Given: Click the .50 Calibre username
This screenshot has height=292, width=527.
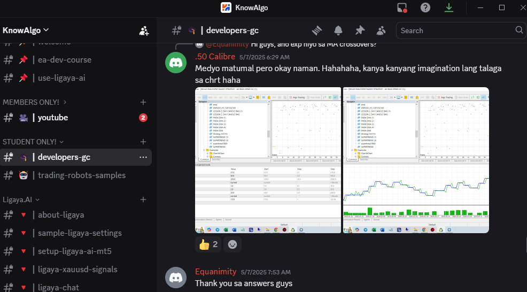Looking at the screenshot, I should coord(215,57).
